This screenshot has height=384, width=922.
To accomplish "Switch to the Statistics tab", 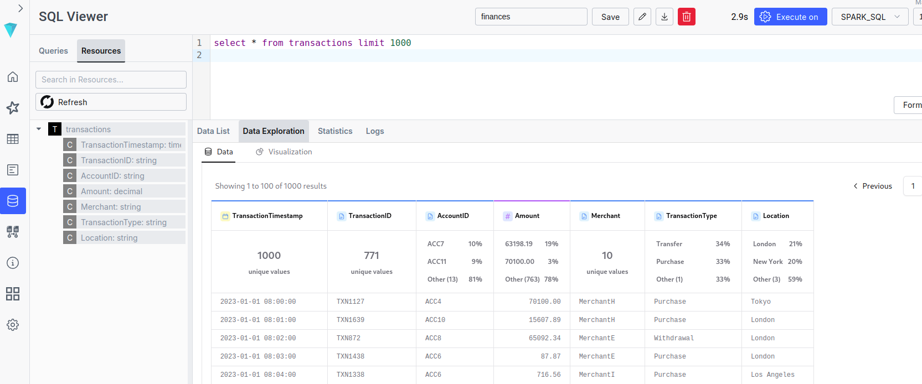I will 334,131.
